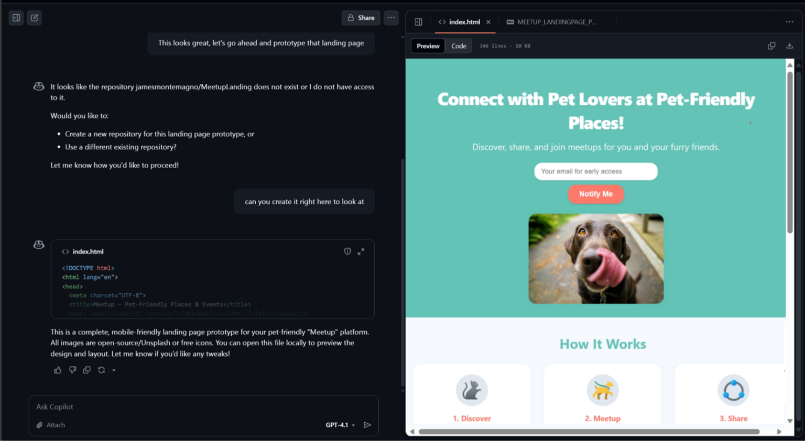Collapse the side panel via the panel toggle icon
The height and width of the screenshot is (441, 805).
(418, 22)
